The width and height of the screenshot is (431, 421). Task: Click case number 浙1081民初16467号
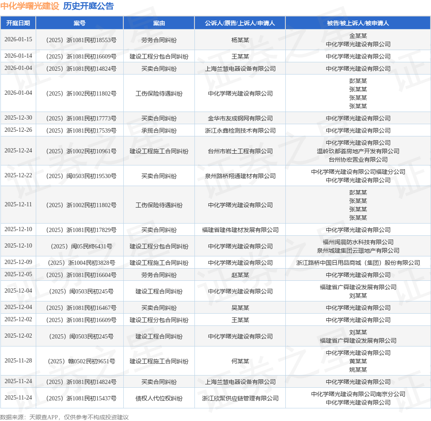point(81,308)
